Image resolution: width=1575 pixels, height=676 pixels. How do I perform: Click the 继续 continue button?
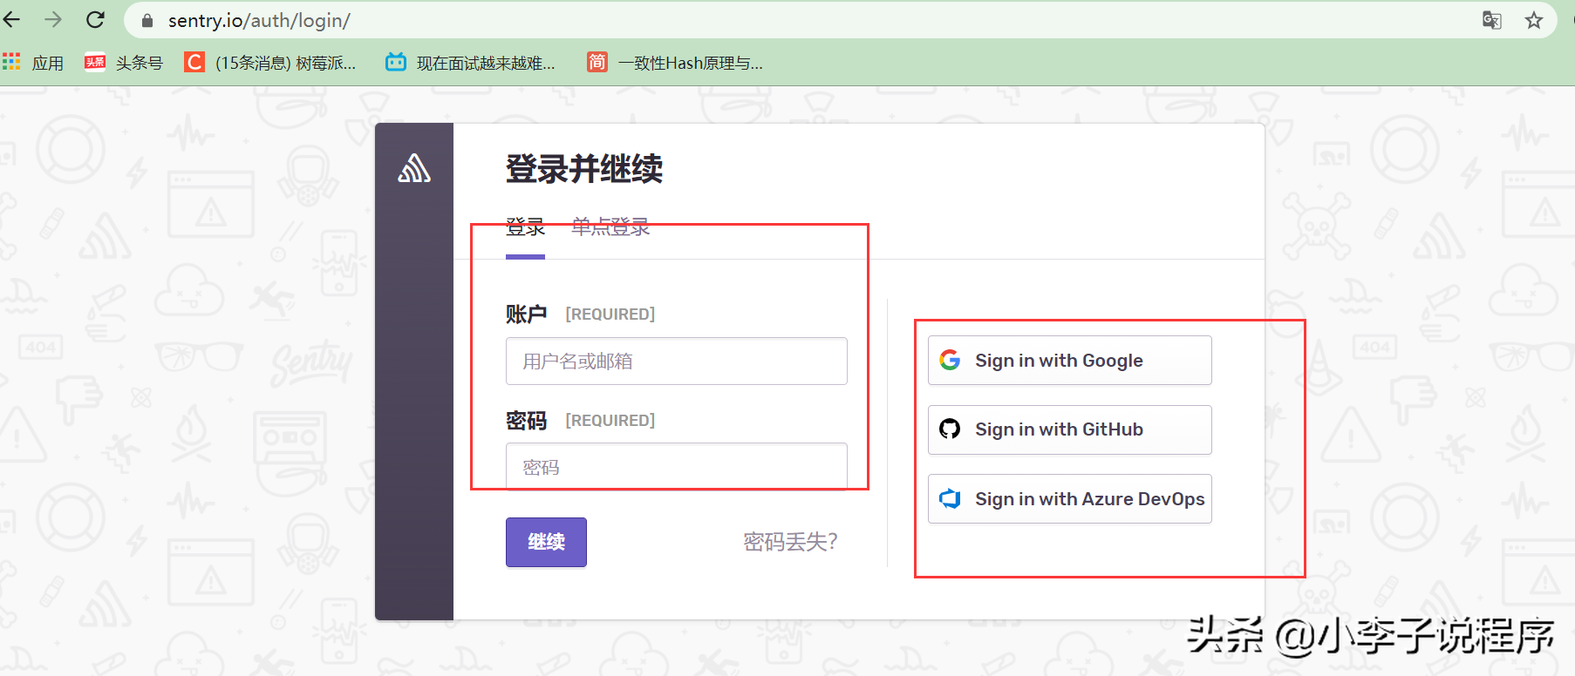pyautogui.click(x=546, y=542)
